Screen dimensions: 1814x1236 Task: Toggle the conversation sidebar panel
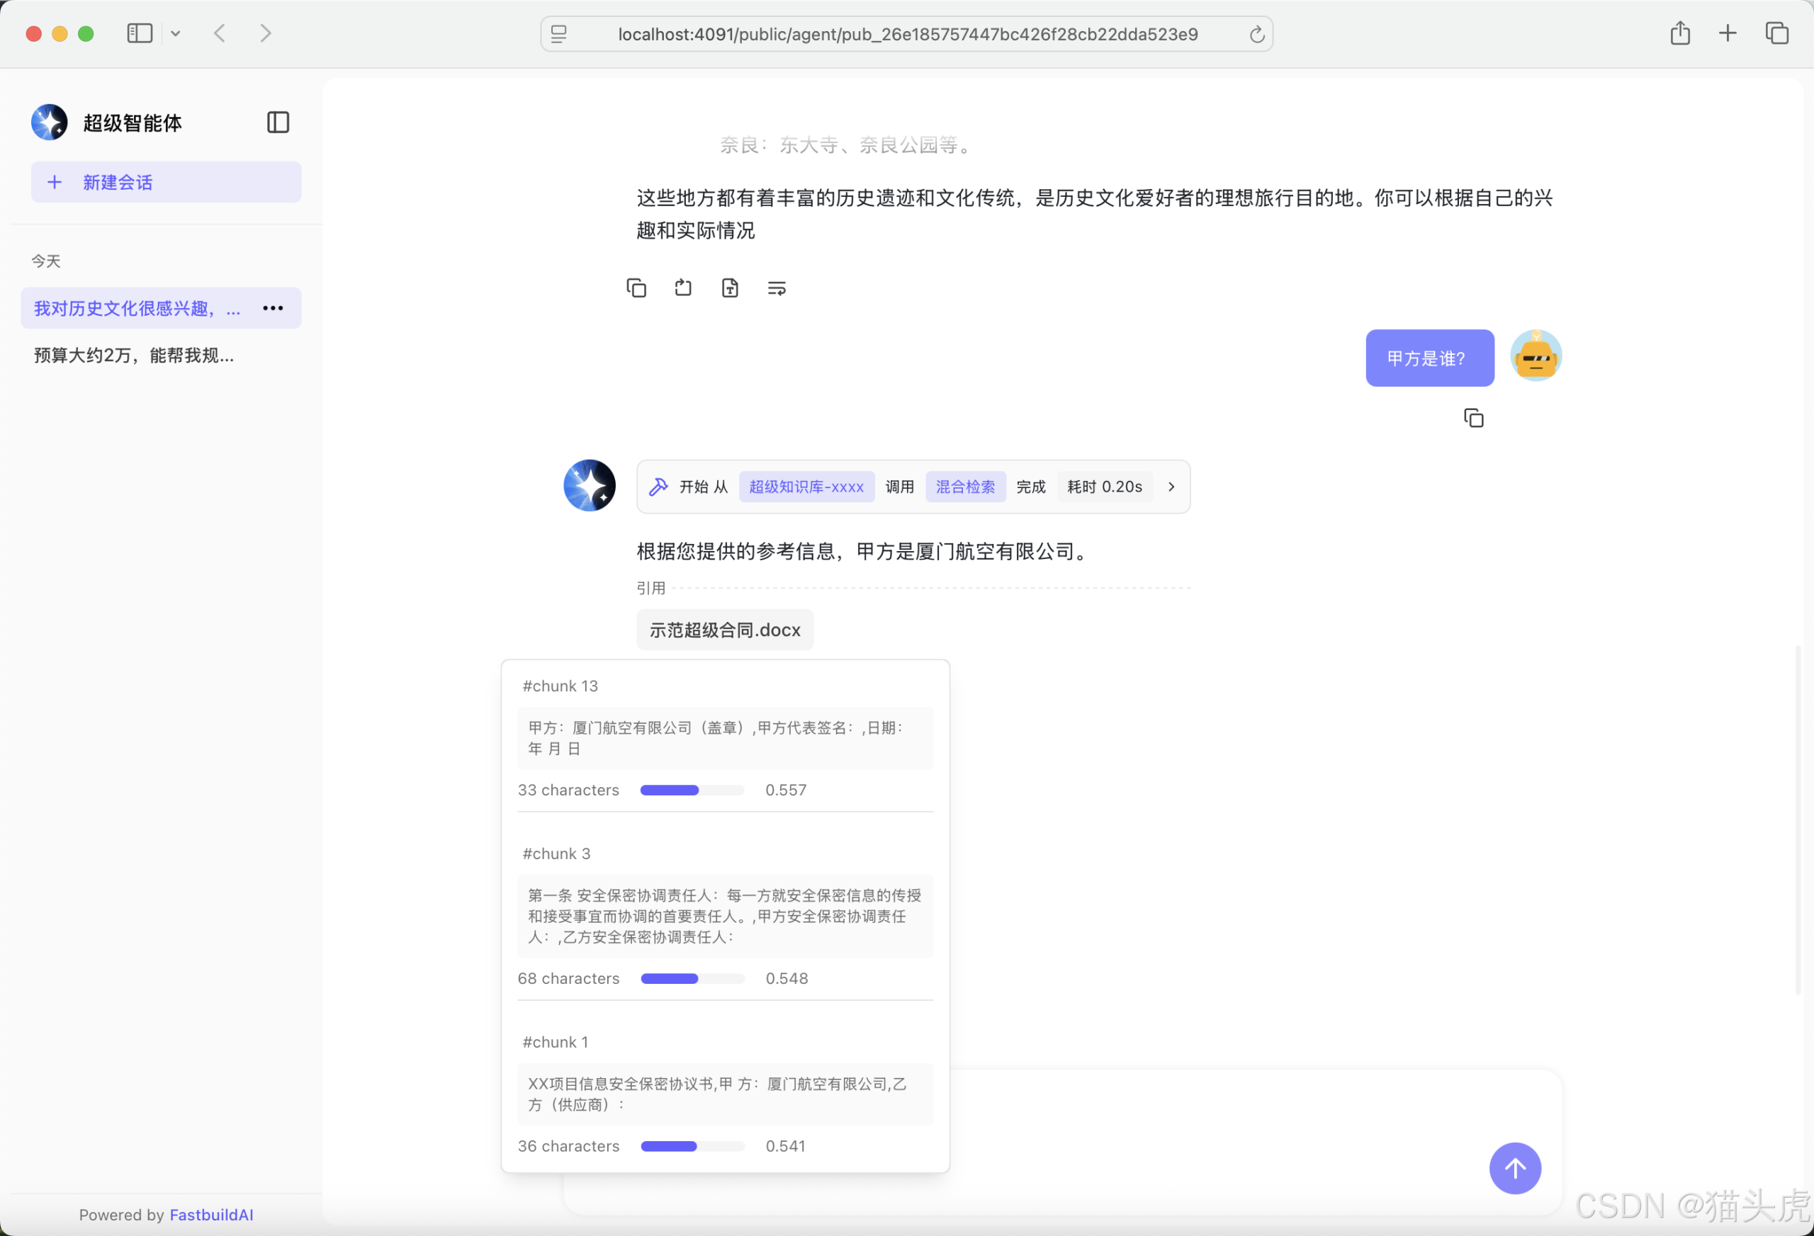278,122
